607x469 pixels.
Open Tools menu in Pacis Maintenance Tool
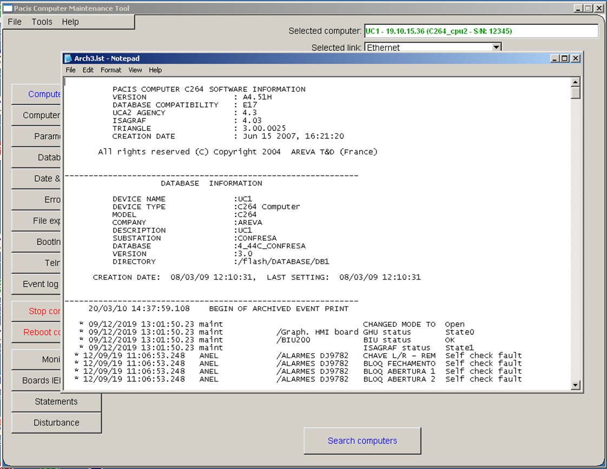[x=42, y=22]
